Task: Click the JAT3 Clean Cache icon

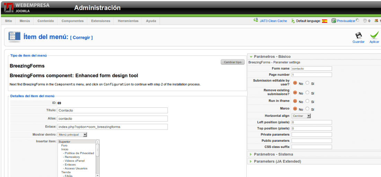Action: click(256, 21)
